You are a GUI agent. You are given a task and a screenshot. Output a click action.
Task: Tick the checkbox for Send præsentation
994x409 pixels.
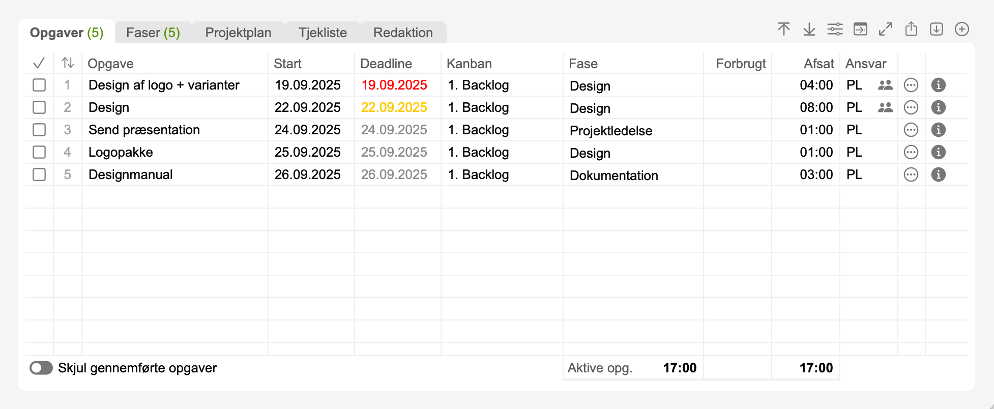[39, 130]
